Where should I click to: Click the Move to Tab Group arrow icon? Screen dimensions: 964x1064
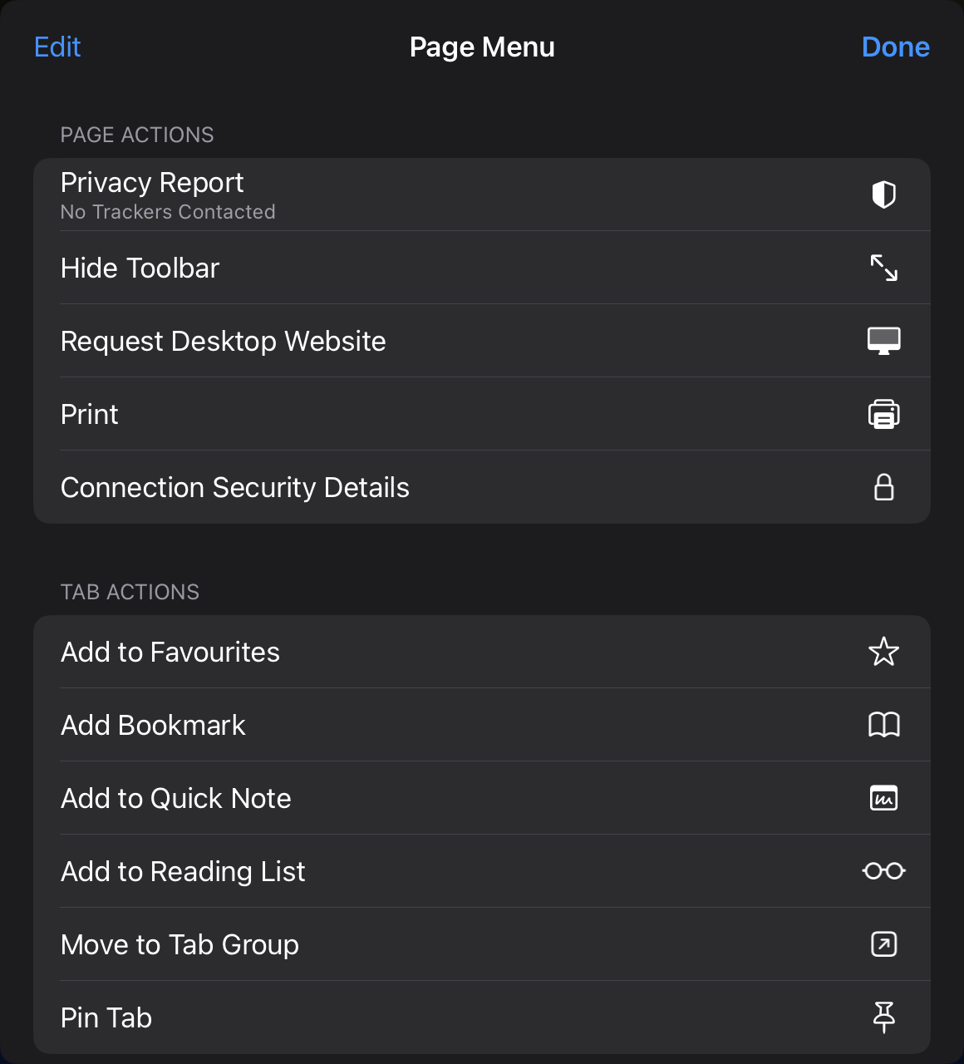883,944
